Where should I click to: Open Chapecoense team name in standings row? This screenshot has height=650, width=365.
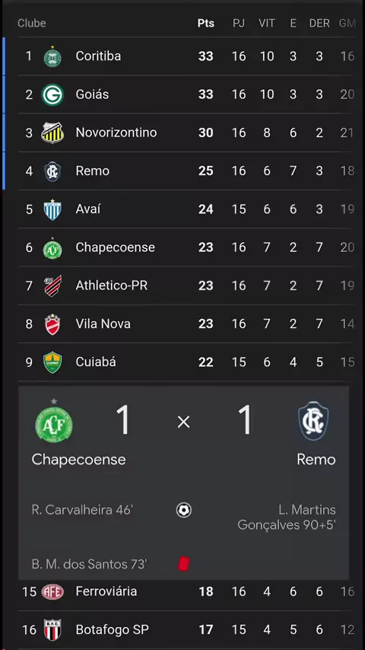[x=115, y=247]
